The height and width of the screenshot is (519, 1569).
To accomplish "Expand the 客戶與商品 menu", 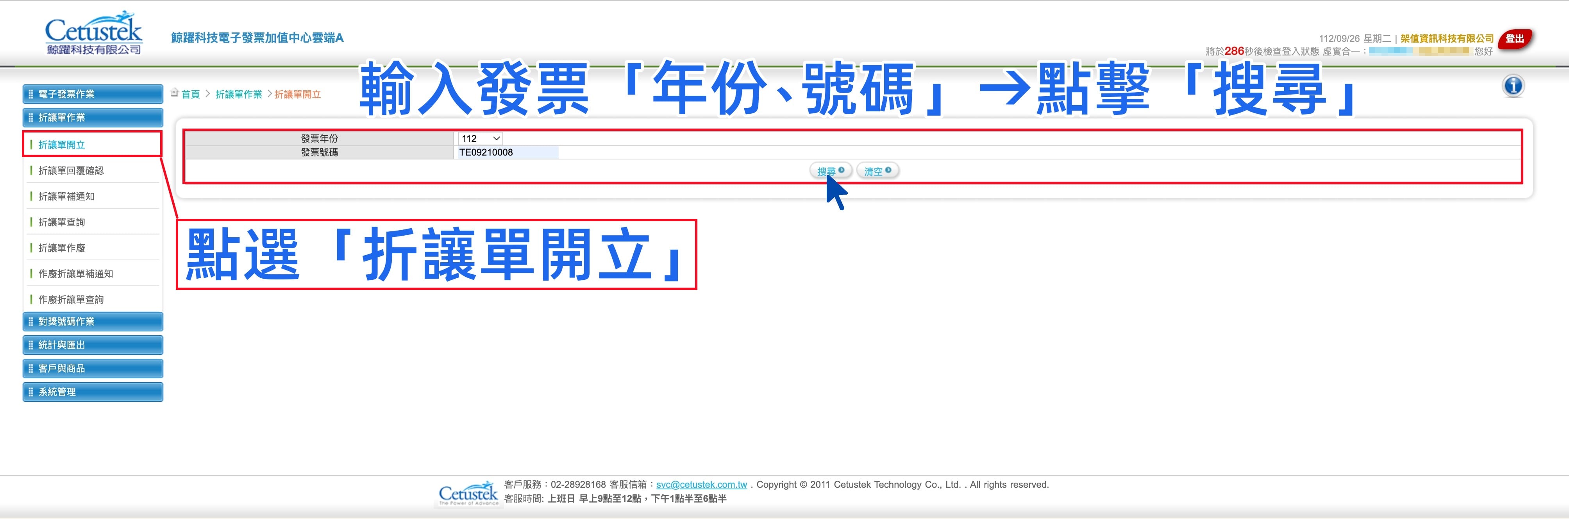I will [93, 369].
